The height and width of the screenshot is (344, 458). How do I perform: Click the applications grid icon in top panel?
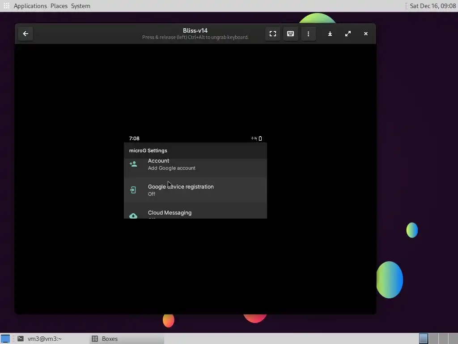pyautogui.click(x=6, y=6)
